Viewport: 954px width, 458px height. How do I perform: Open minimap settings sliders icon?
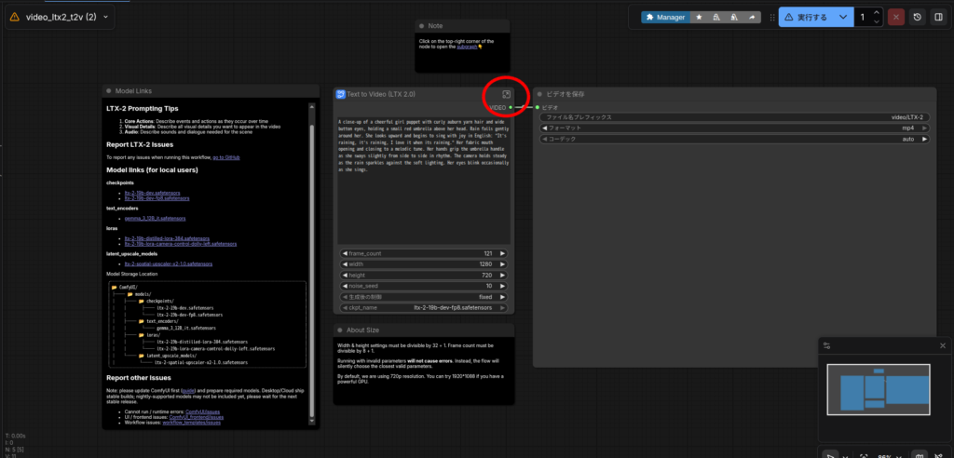[826, 345]
